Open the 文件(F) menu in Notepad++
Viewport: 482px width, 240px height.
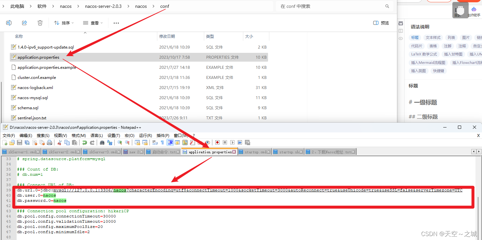tap(9, 135)
